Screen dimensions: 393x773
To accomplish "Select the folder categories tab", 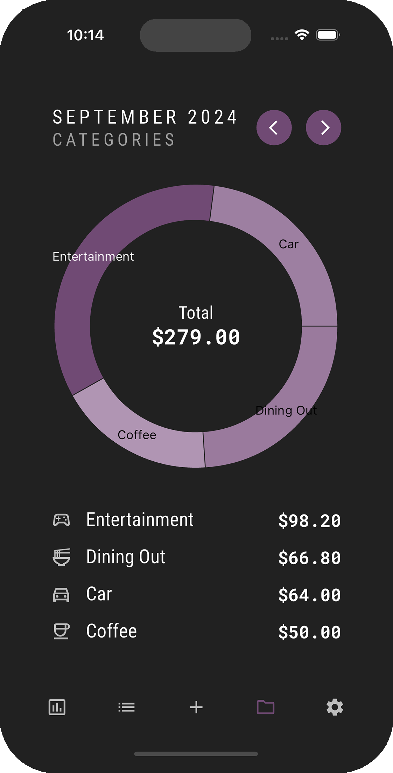I will tap(266, 707).
